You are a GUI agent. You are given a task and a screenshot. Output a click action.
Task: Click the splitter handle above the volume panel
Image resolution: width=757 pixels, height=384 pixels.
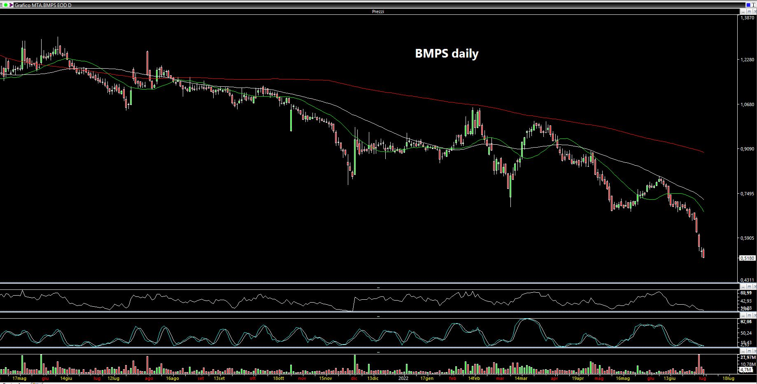coord(378,352)
